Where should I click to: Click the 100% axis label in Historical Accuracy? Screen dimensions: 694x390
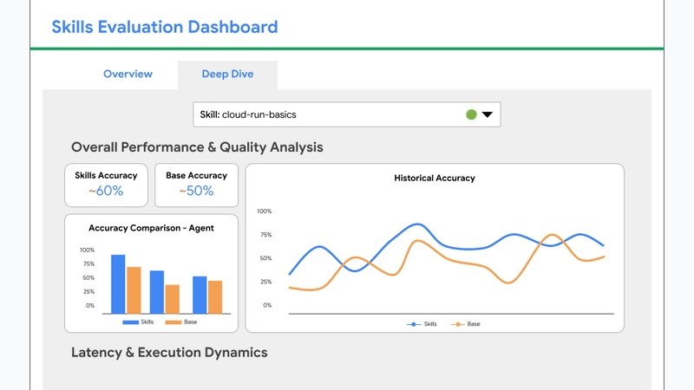tap(265, 211)
